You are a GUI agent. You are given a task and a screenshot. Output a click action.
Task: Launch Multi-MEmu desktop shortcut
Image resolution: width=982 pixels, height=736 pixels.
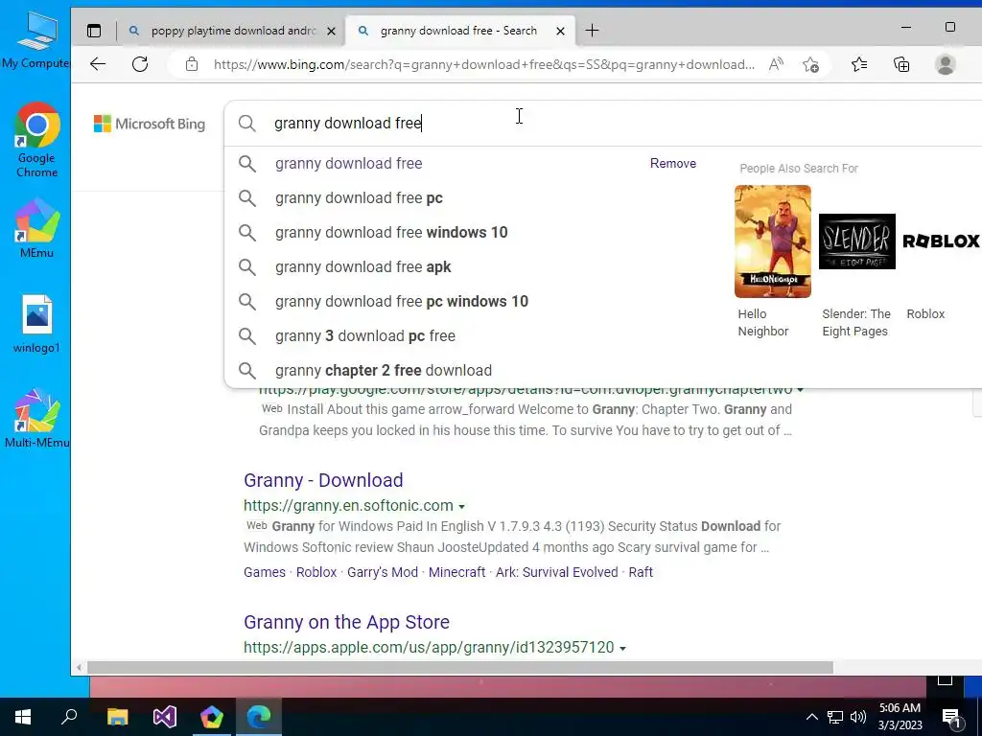pos(36,418)
